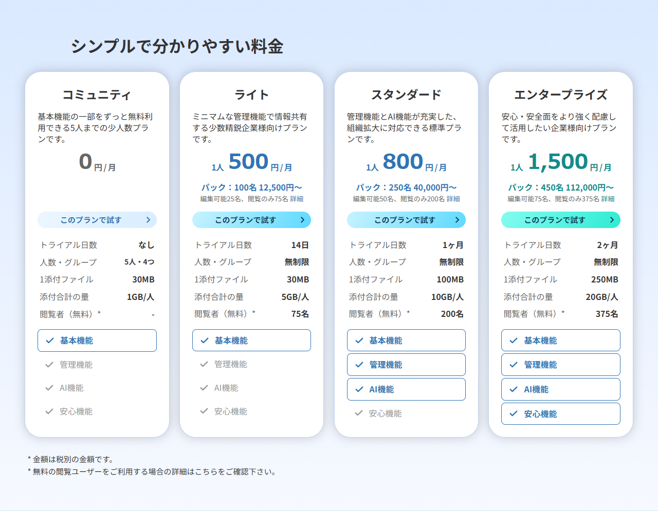Click the 5人・4つ value in コミュニティ
This screenshot has height=511, width=658.
(139, 262)
